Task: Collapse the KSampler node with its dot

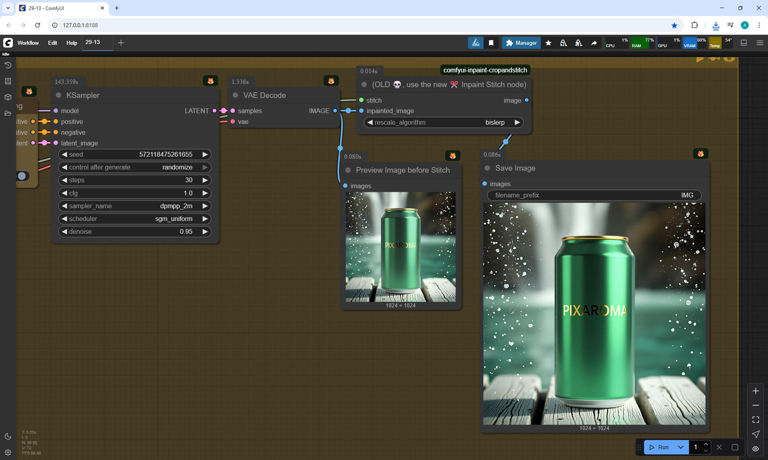Action: click(58, 95)
